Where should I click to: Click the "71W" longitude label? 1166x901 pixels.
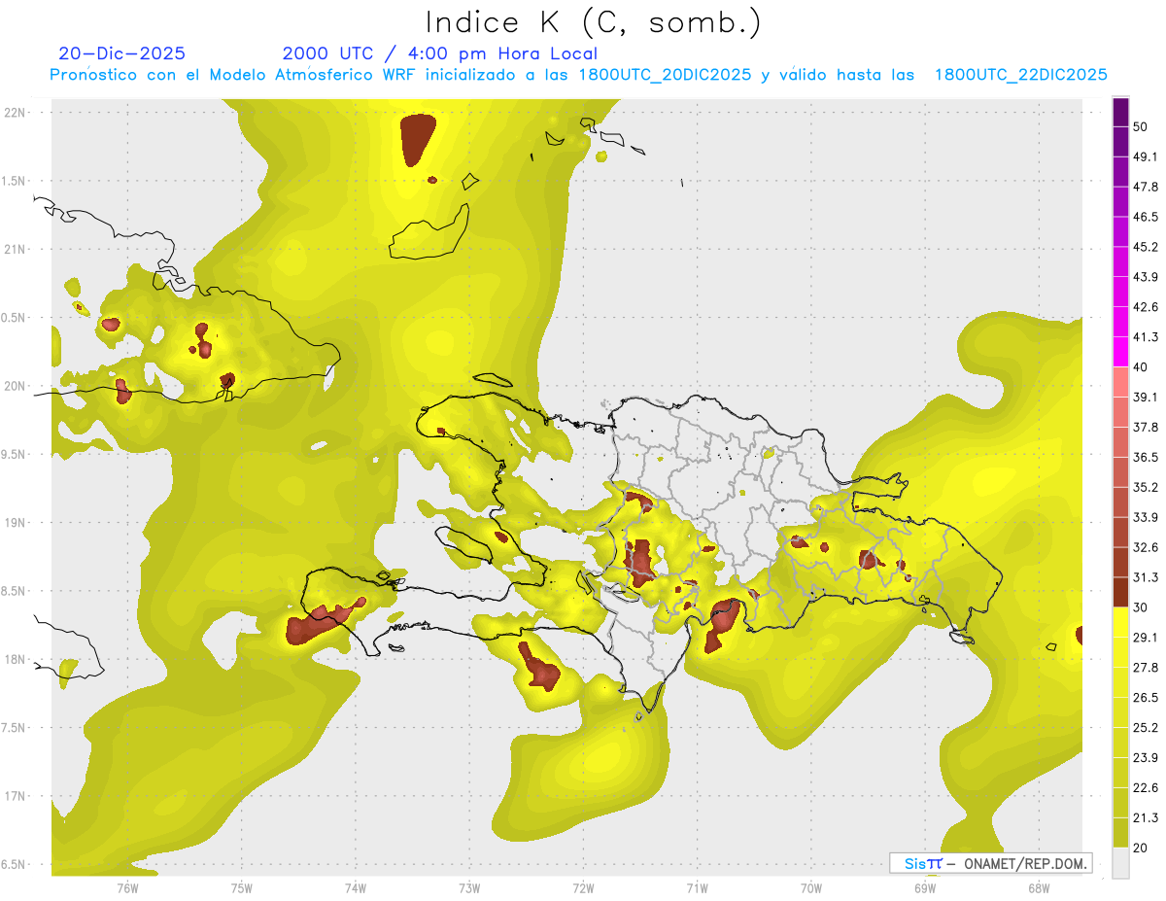click(697, 888)
